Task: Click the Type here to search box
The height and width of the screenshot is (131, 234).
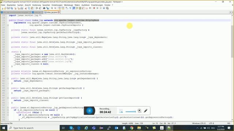Action: point(34,128)
